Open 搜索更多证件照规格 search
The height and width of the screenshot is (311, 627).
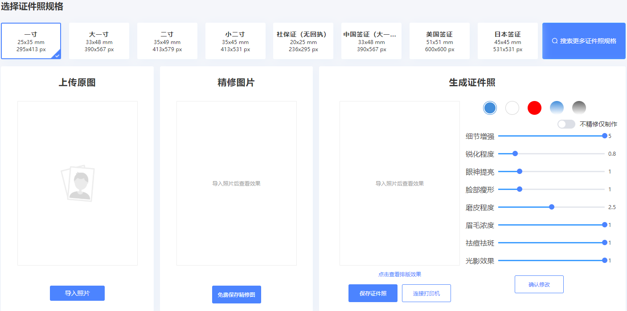point(584,40)
